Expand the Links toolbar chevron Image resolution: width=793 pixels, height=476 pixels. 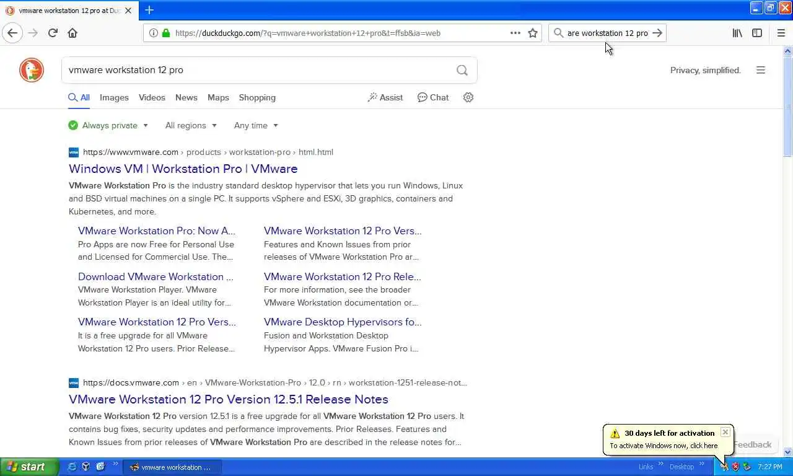(660, 464)
